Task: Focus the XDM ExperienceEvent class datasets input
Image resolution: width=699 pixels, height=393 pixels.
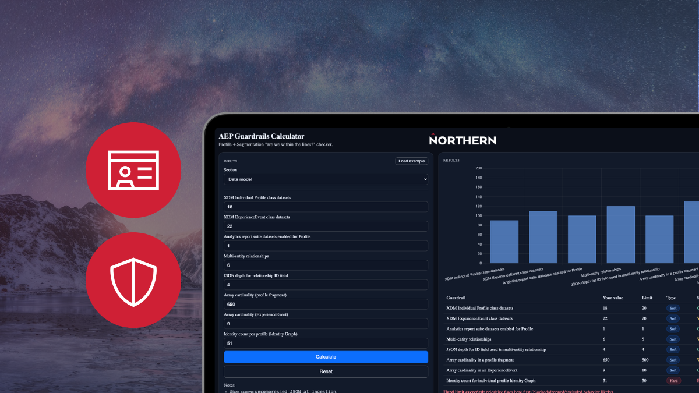Action: (x=326, y=226)
